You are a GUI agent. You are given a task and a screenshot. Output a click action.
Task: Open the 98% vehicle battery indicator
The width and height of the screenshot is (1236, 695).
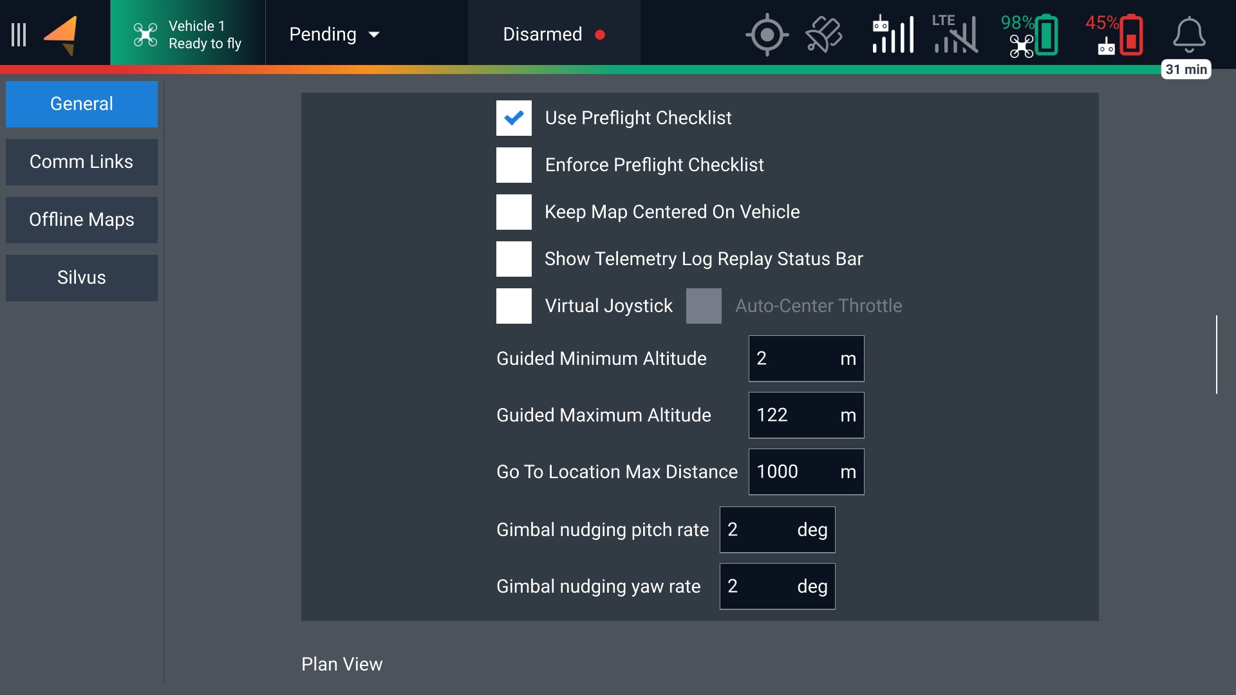(x=1030, y=35)
